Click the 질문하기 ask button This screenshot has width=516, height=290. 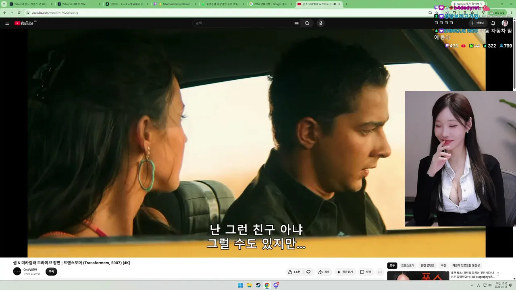click(345, 272)
